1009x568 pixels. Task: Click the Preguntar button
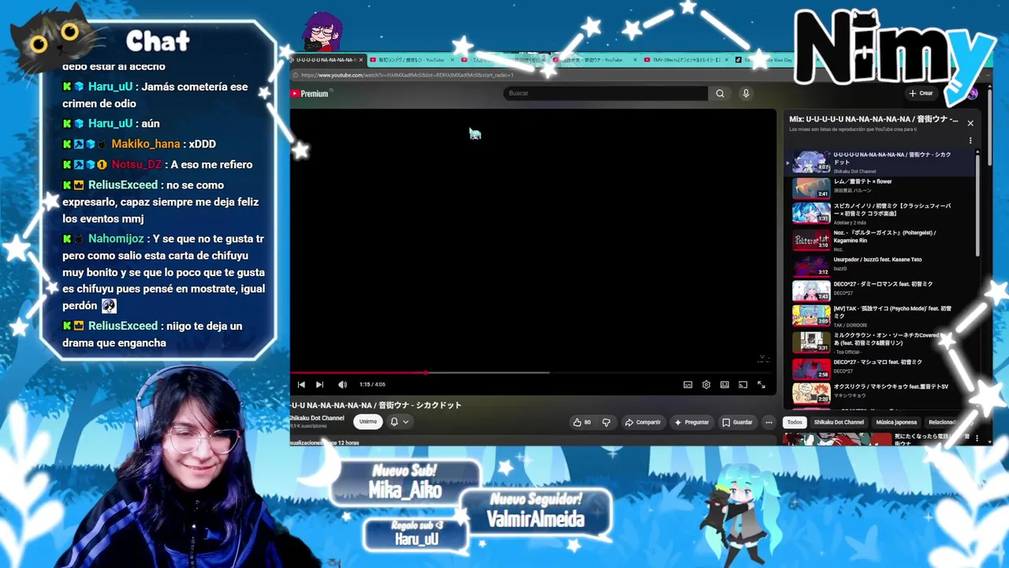click(691, 422)
